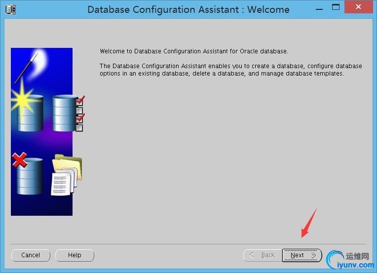Click the wizard side banner illustration
Screen dimensions: 377x273
[x=47, y=132]
